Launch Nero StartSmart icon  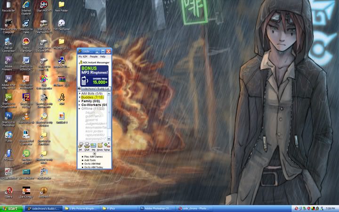tap(26, 45)
